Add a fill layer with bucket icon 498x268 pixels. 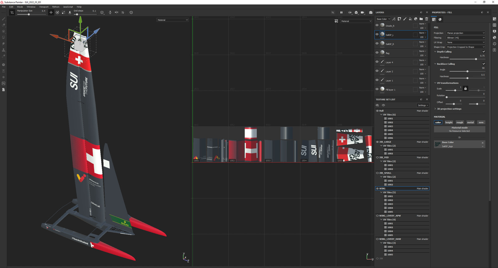click(x=410, y=19)
